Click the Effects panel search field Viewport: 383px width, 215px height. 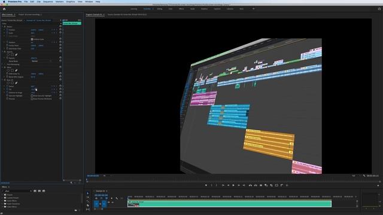click(x=17, y=191)
